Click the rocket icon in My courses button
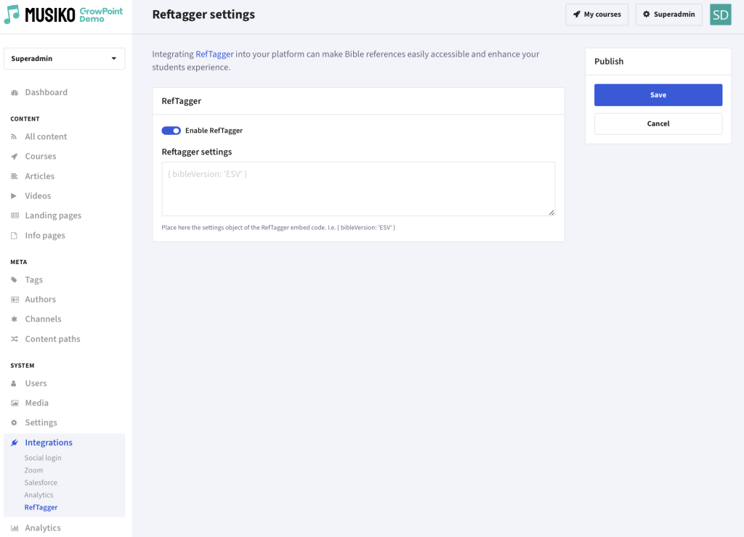 click(576, 15)
